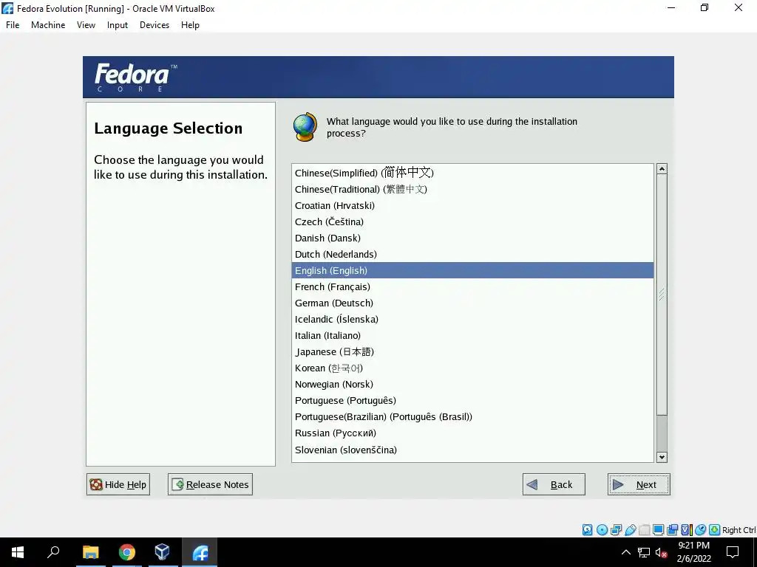Select Norwegian (Norsk)
This screenshot has height=567, width=757.
472,384
